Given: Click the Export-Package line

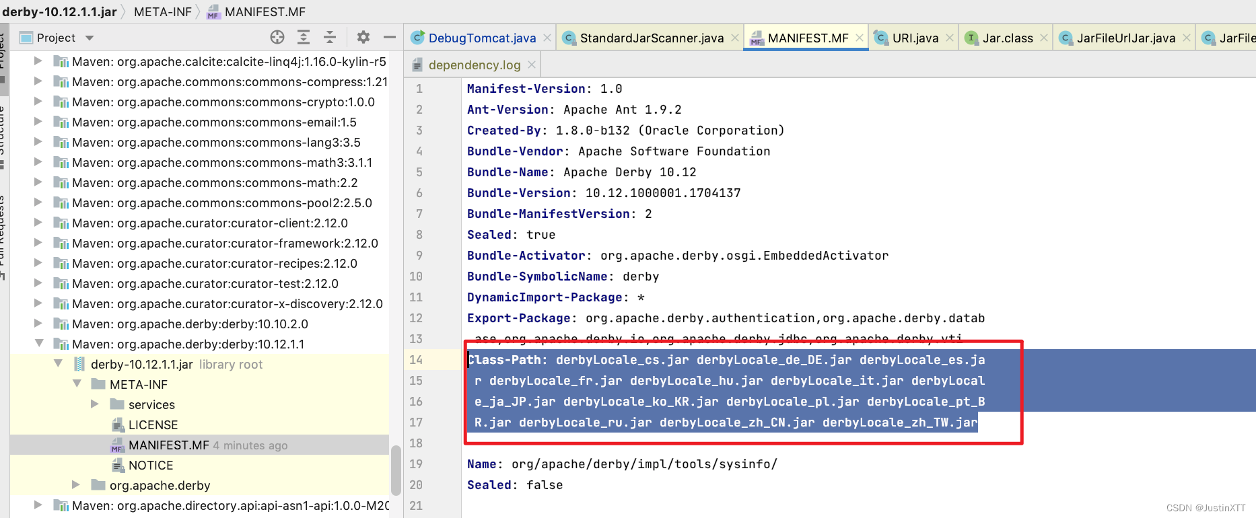Looking at the screenshot, I should [726, 318].
